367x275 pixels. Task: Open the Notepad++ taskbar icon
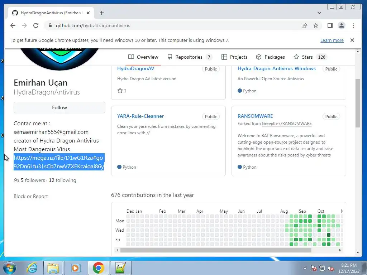click(121, 268)
